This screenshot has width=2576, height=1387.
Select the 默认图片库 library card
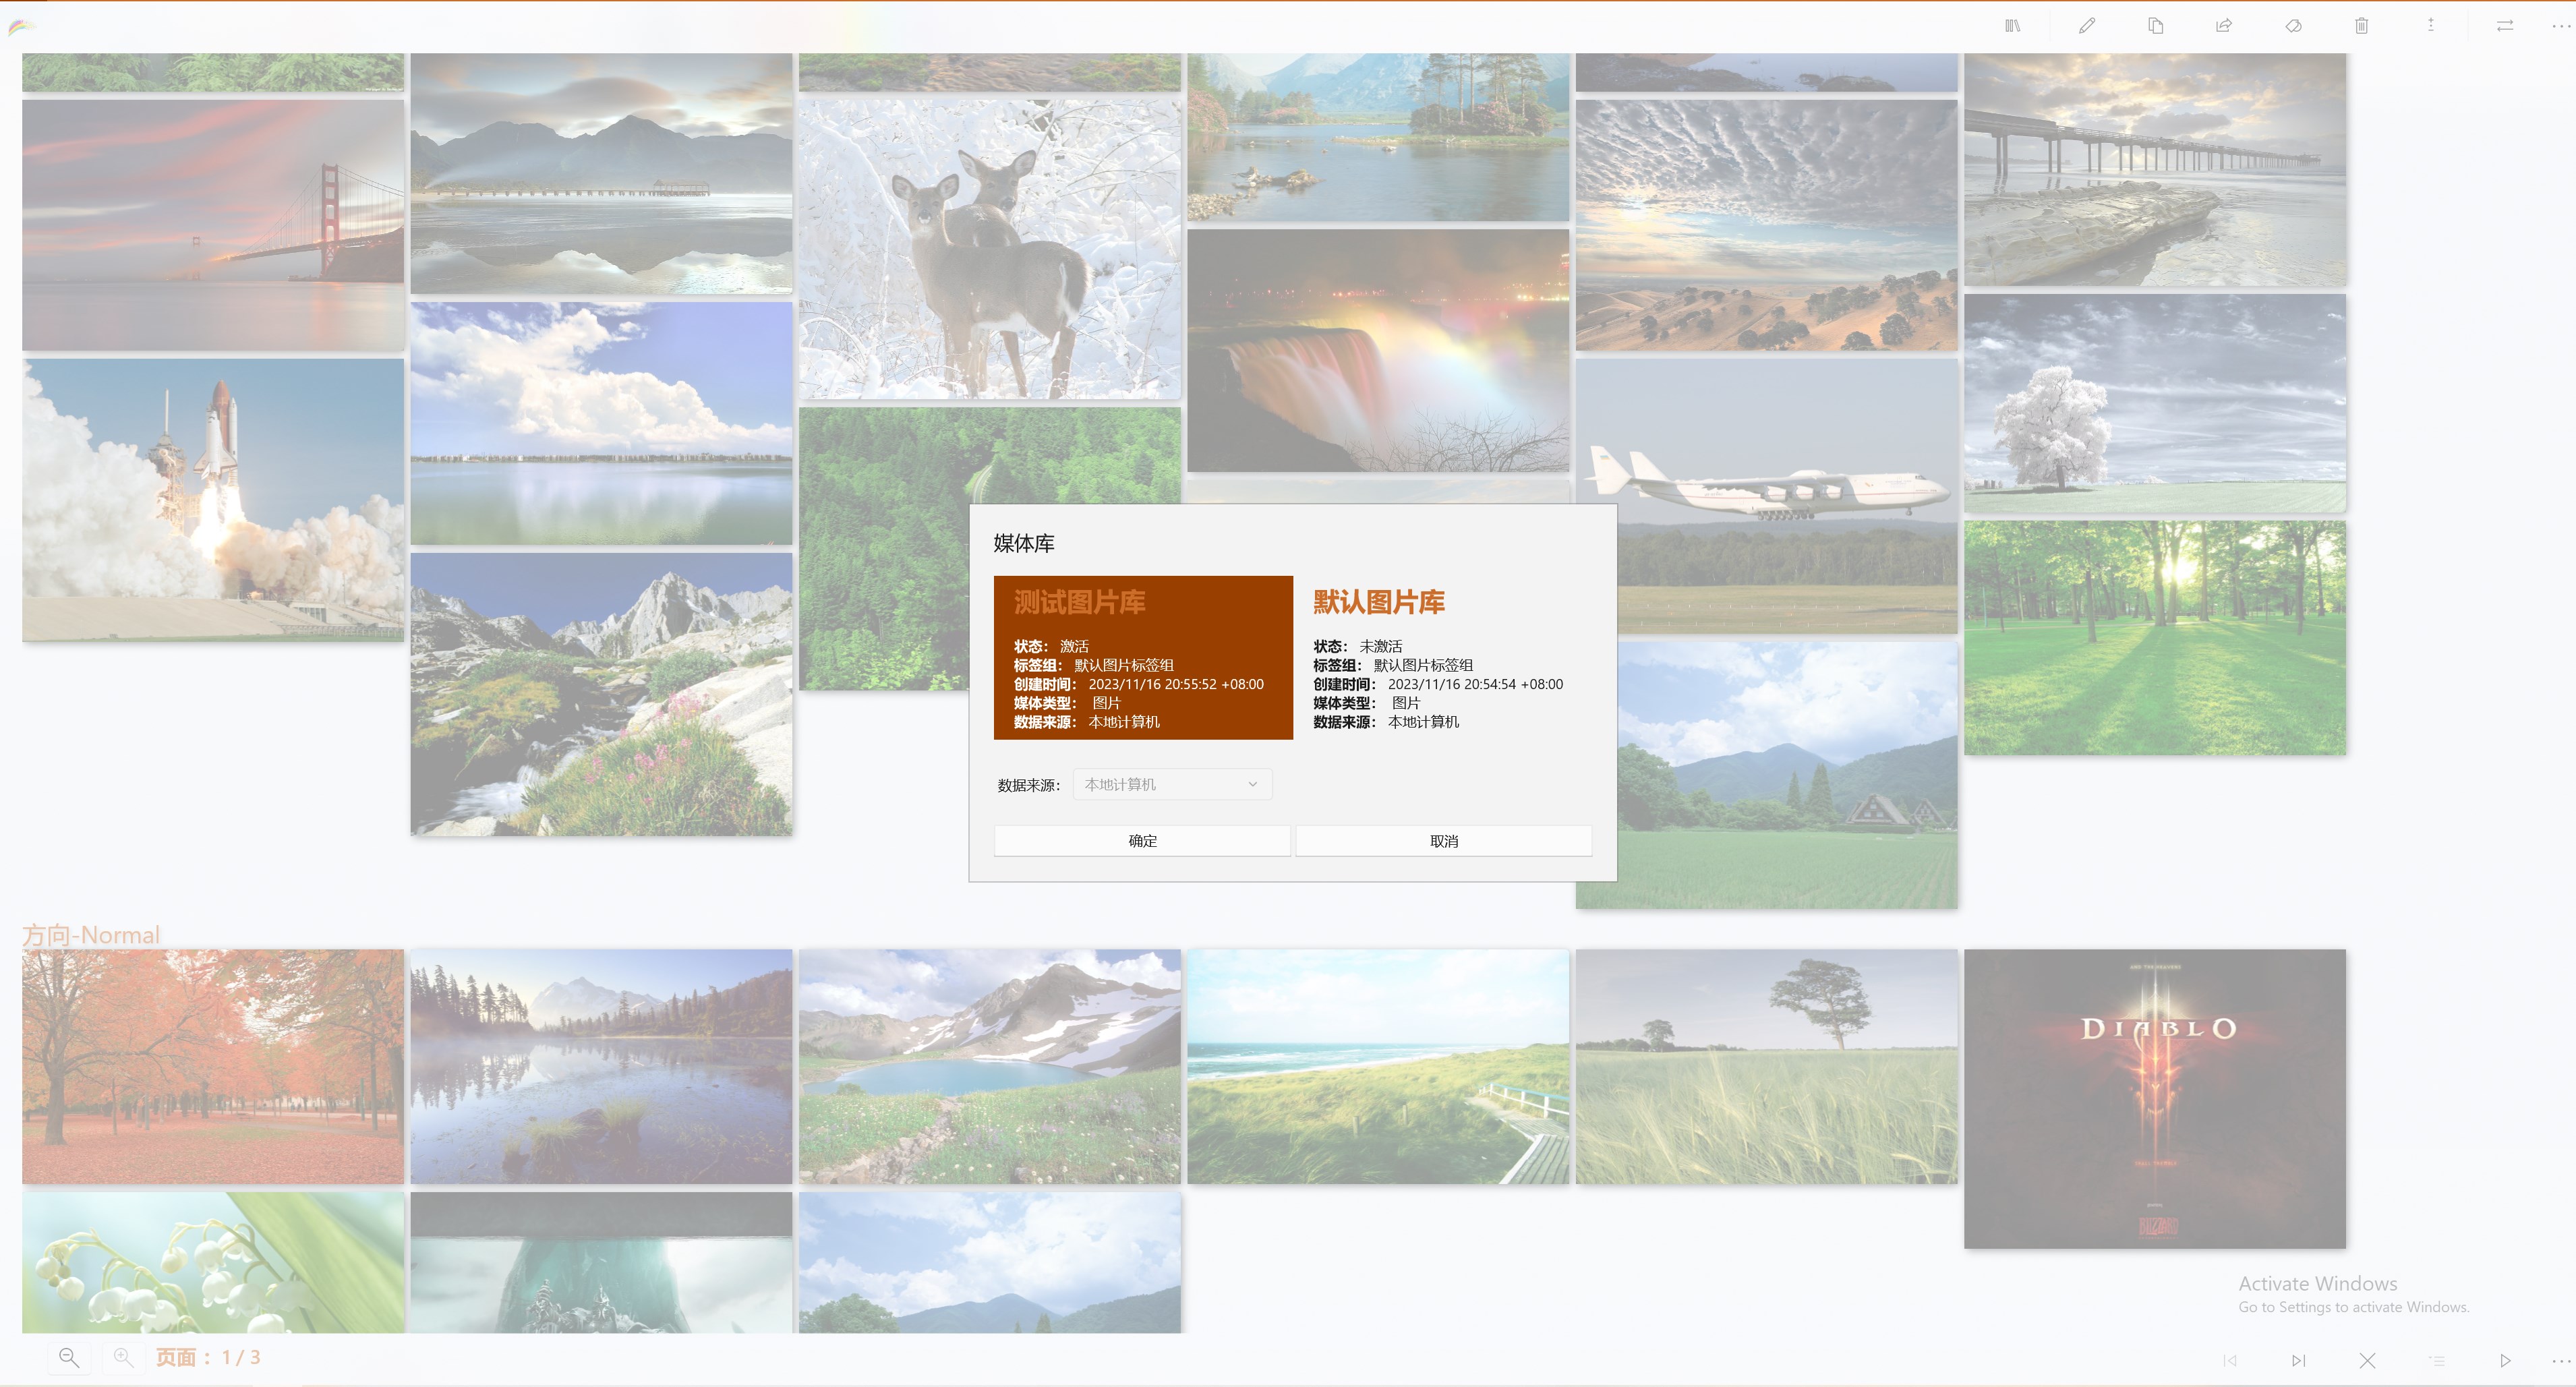pyautogui.click(x=1441, y=657)
